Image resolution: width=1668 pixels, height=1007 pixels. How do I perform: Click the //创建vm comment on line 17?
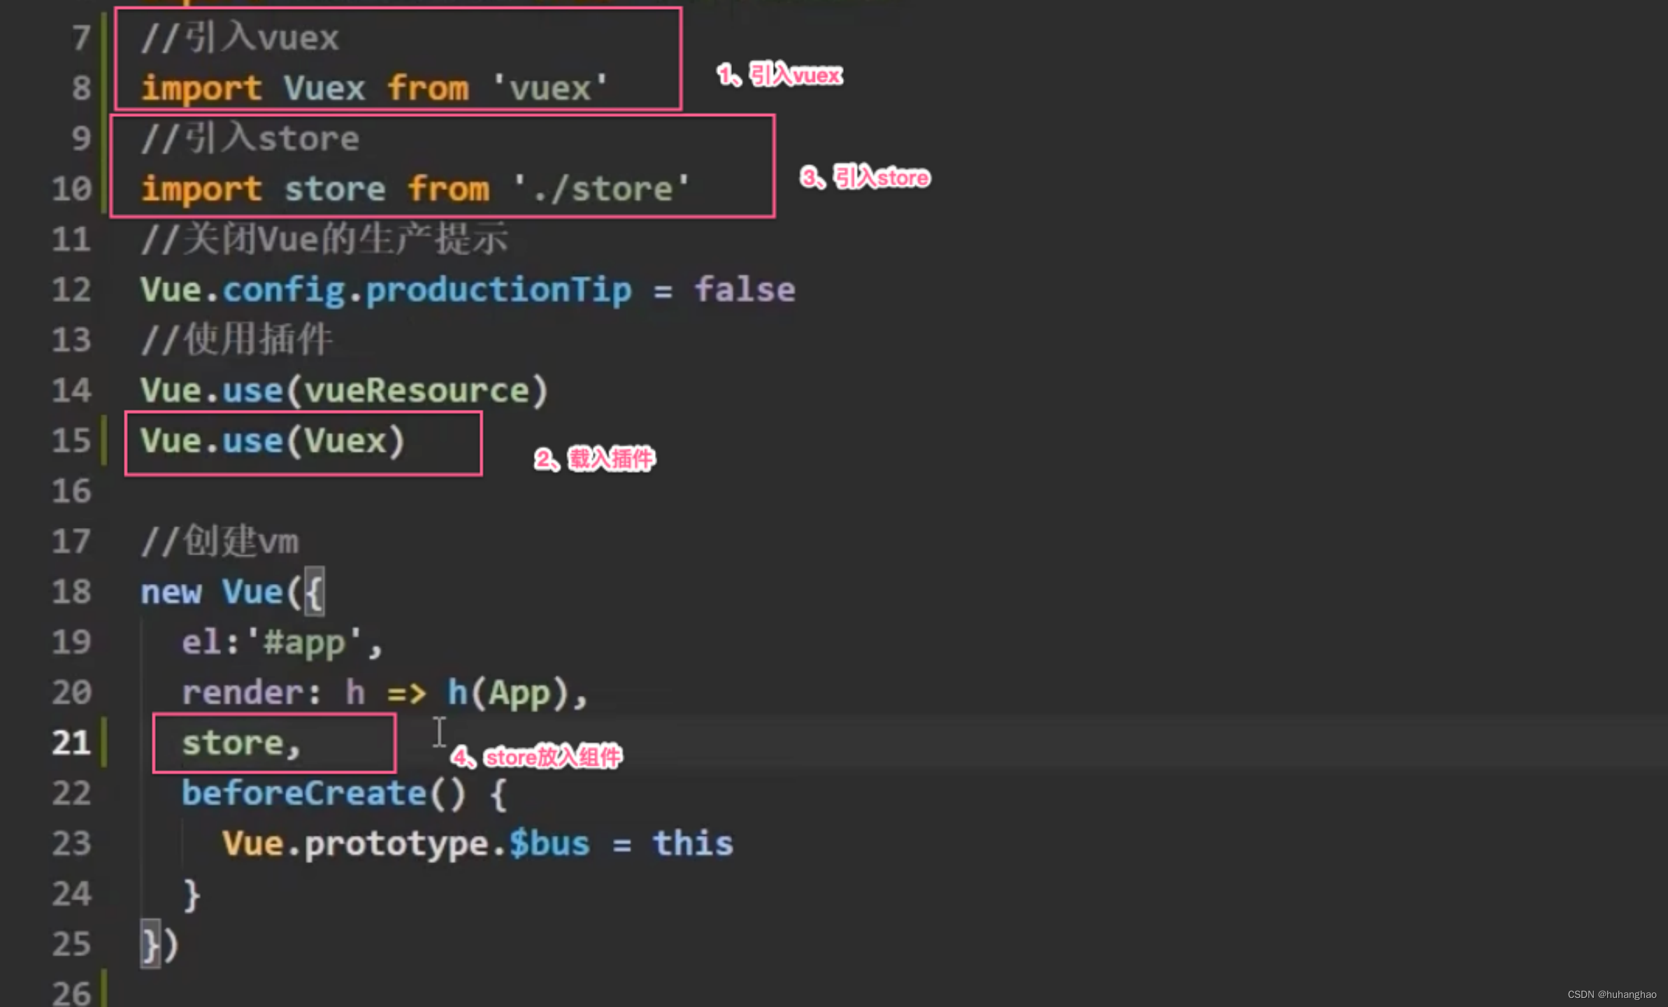point(218,540)
